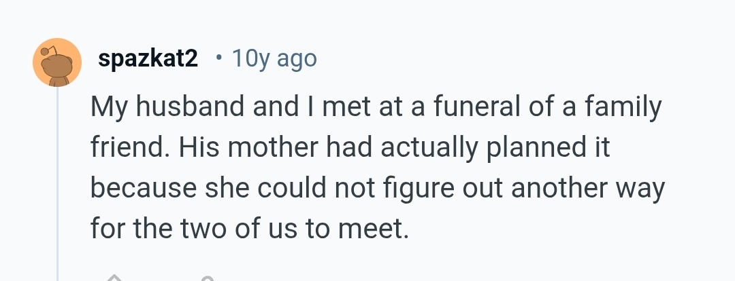Click the "10y ago" comment timestamp
The image size is (735, 281).
coord(274,60)
